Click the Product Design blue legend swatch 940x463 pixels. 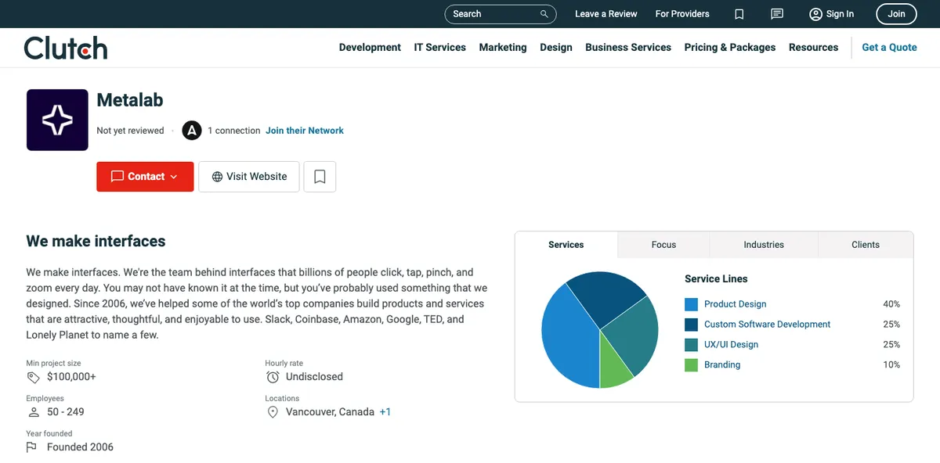(691, 304)
